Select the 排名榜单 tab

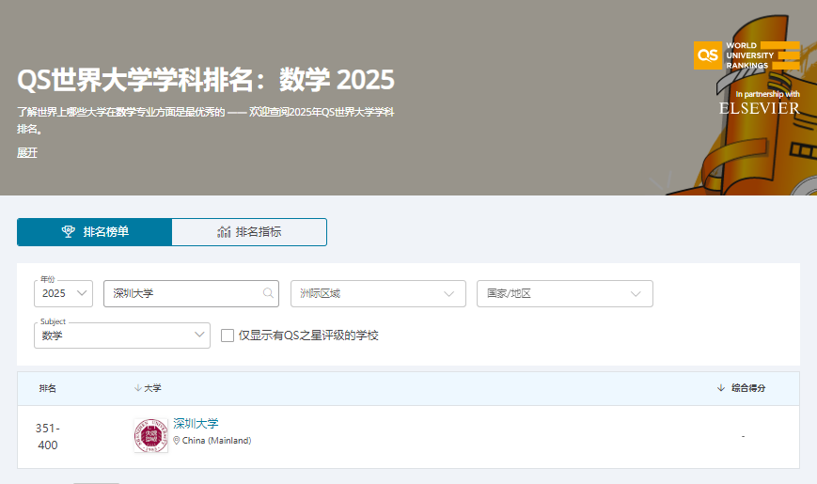[x=94, y=232]
